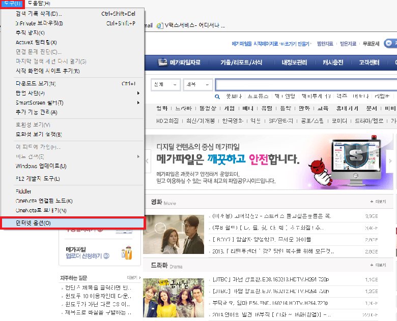
Task: Click 더보기 in 드라마 section
Action: [x=378, y=265]
